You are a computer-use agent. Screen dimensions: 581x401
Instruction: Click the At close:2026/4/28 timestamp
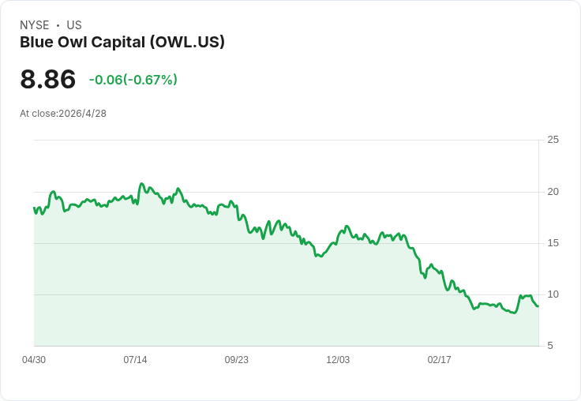tap(63, 114)
